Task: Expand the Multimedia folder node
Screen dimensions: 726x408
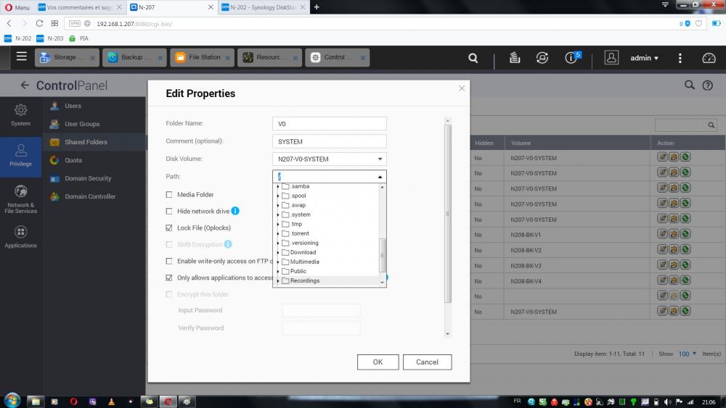Action: [x=278, y=262]
